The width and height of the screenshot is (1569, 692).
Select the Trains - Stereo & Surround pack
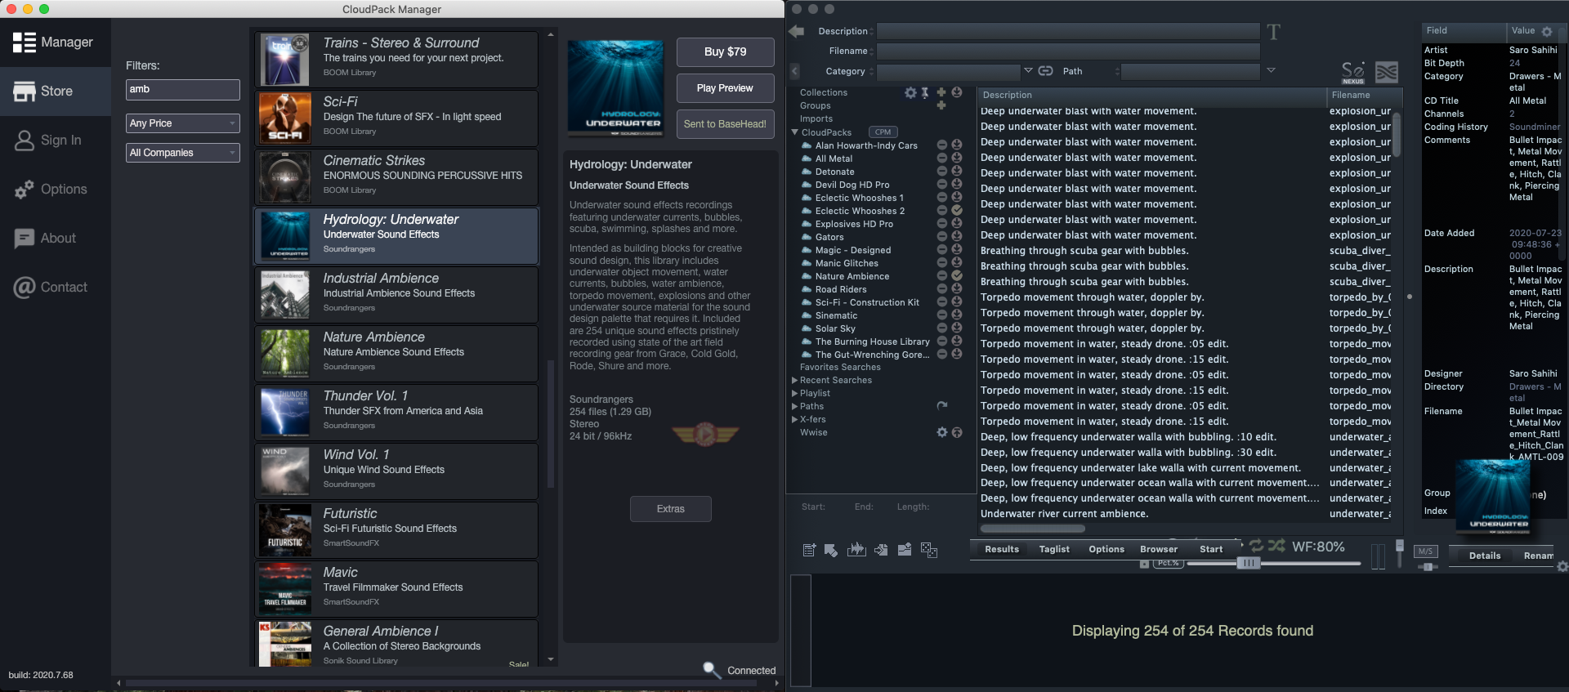pos(396,59)
